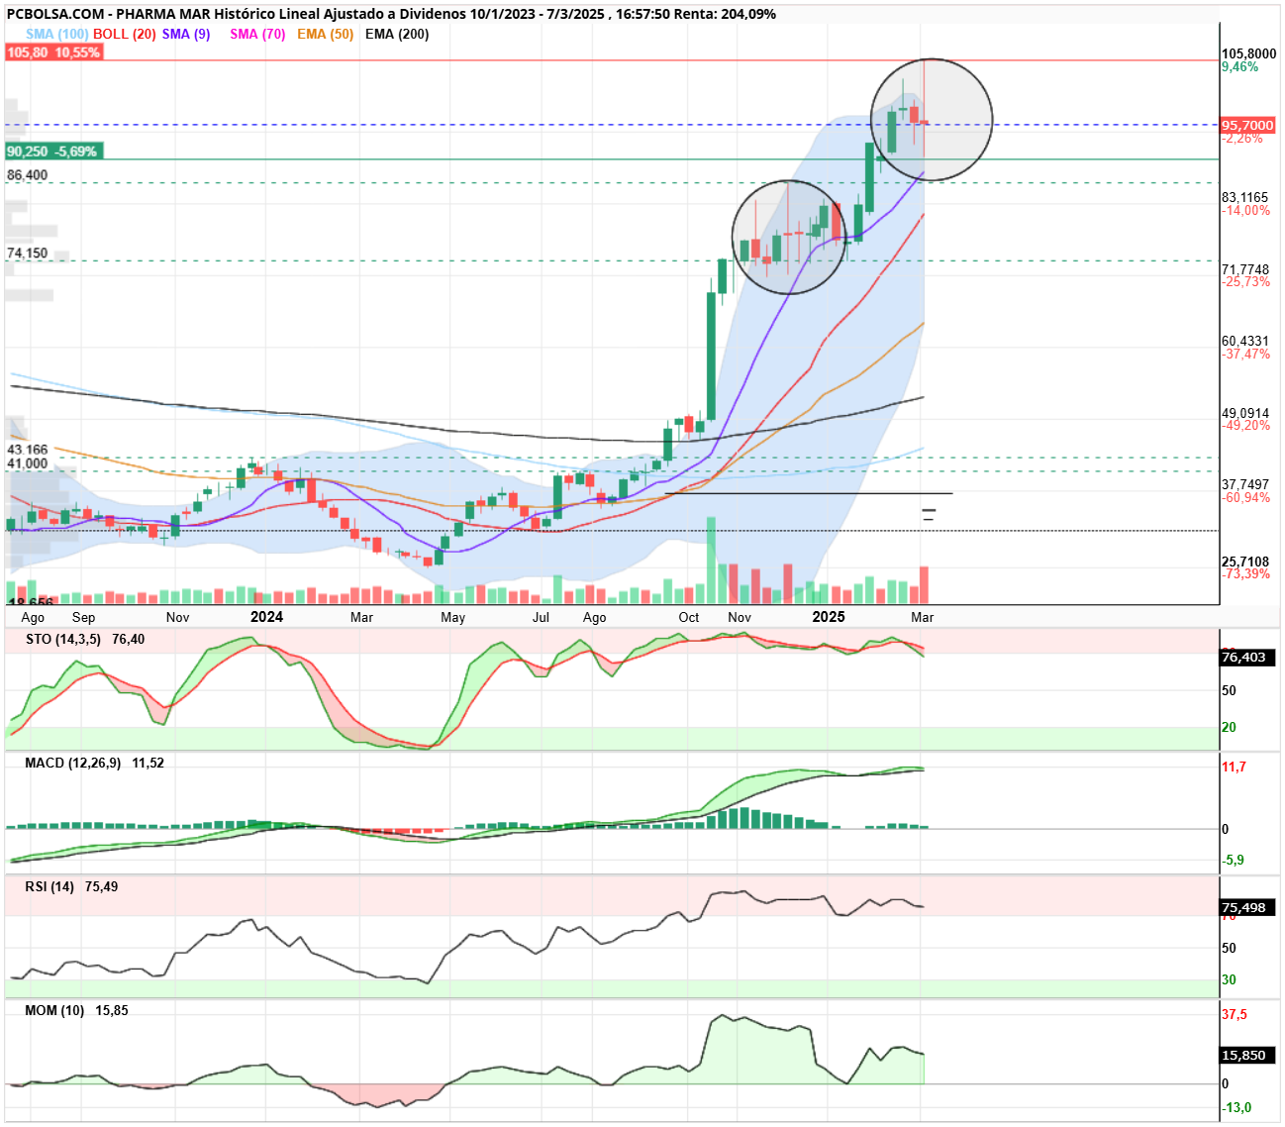The image size is (1285, 1127).
Task: Select the 86,400 level label
Action: tap(28, 175)
